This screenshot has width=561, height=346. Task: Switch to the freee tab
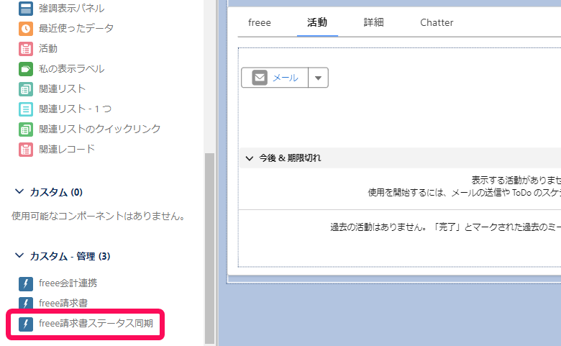pyautogui.click(x=260, y=22)
